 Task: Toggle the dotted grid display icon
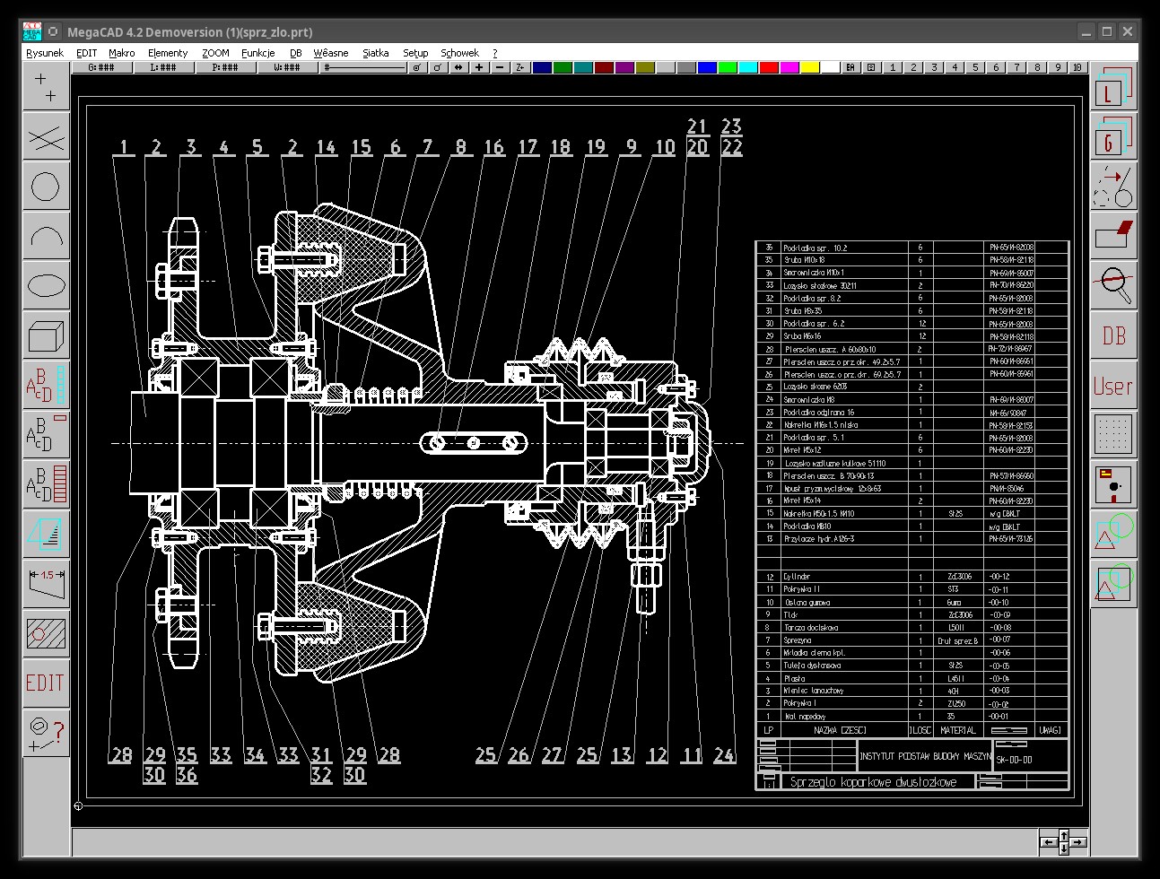pyautogui.click(x=1113, y=435)
